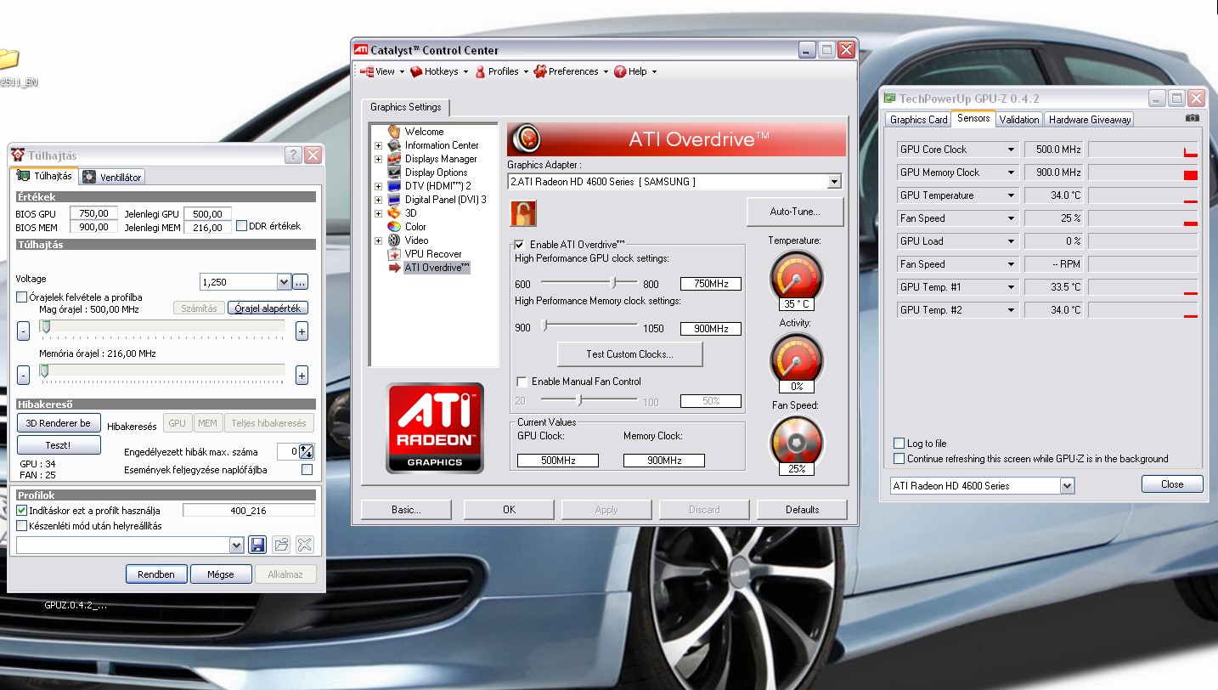Expand the 3D tree node
This screenshot has width=1218, height=690.
[x=378, y=213]
